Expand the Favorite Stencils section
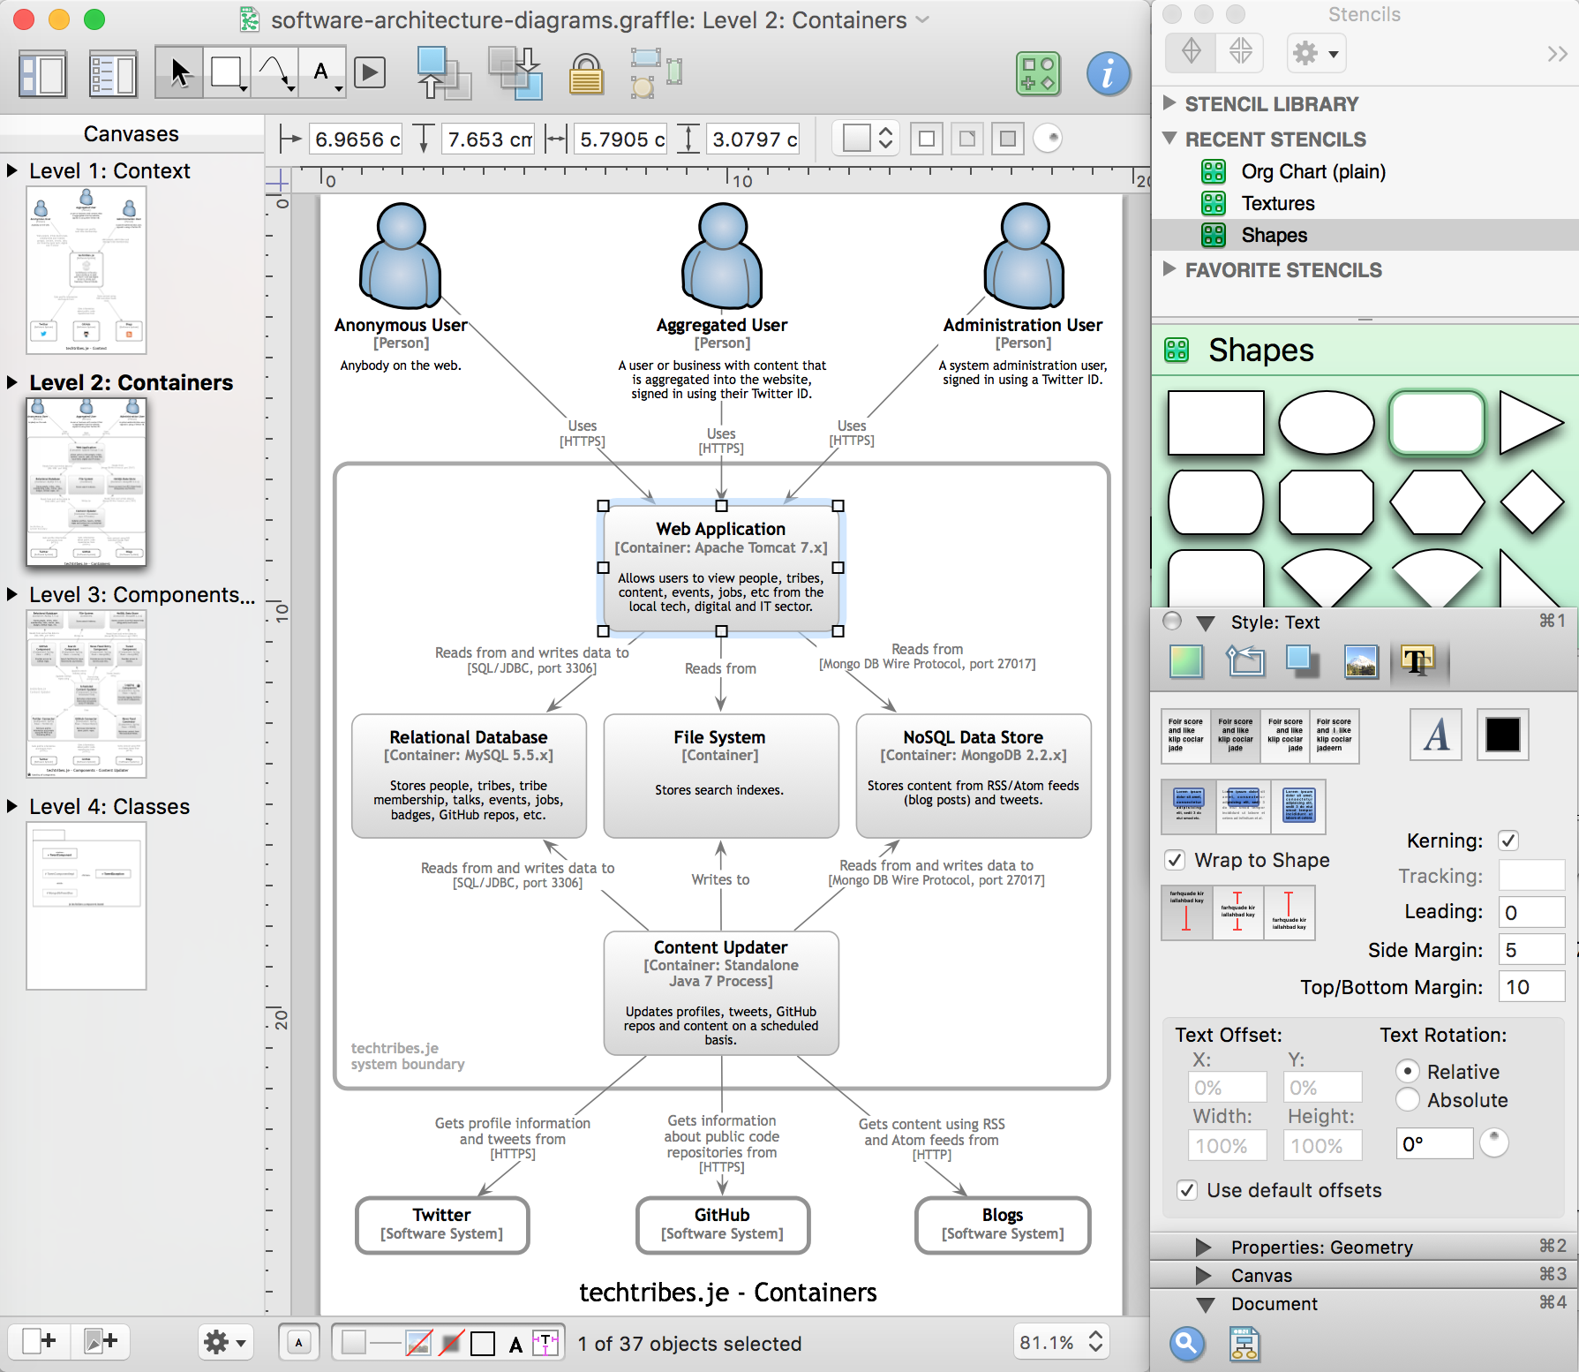Viewport: 1579px width, 1372px height. click(1169, 269)
